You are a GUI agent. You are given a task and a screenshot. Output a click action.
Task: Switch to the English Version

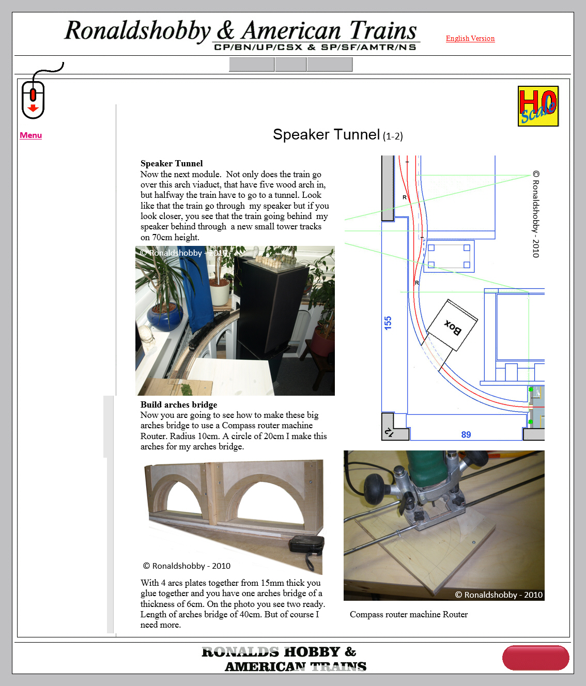tap(470, 38)
